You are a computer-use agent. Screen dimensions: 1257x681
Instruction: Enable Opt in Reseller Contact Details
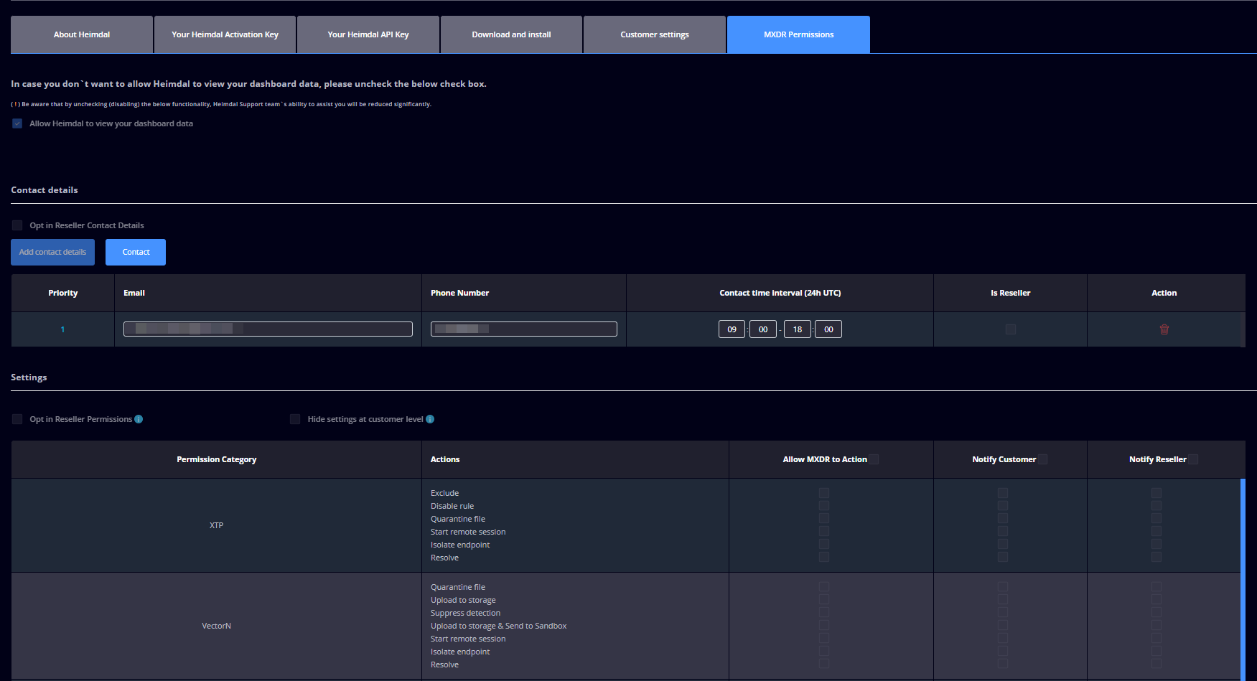point(17,225)
